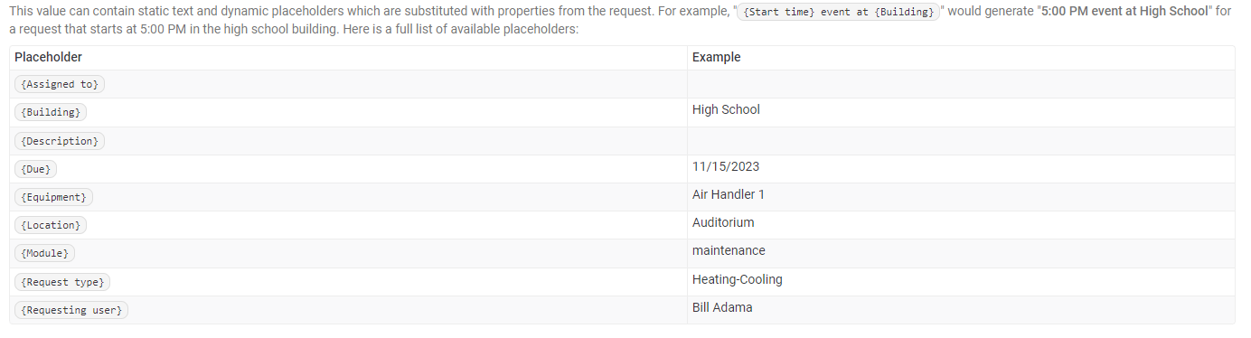Click the Auditorium example value

tap(723, 222)
